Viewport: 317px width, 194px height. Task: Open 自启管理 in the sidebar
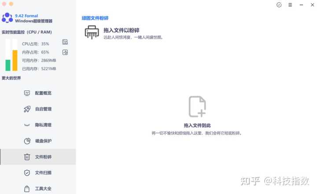[x=38, y=109]
